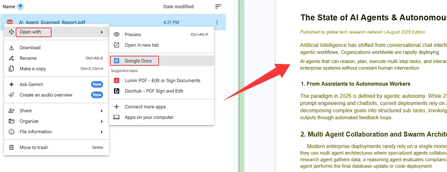This screenshot has width=447, height=172.
Task: Click the Move to trash bin icon
Action: tap(12, 147)
